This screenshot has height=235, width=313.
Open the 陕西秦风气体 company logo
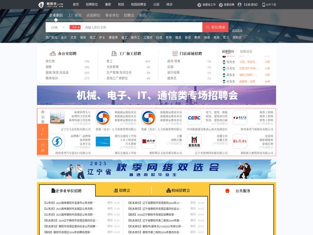(240, 117)
